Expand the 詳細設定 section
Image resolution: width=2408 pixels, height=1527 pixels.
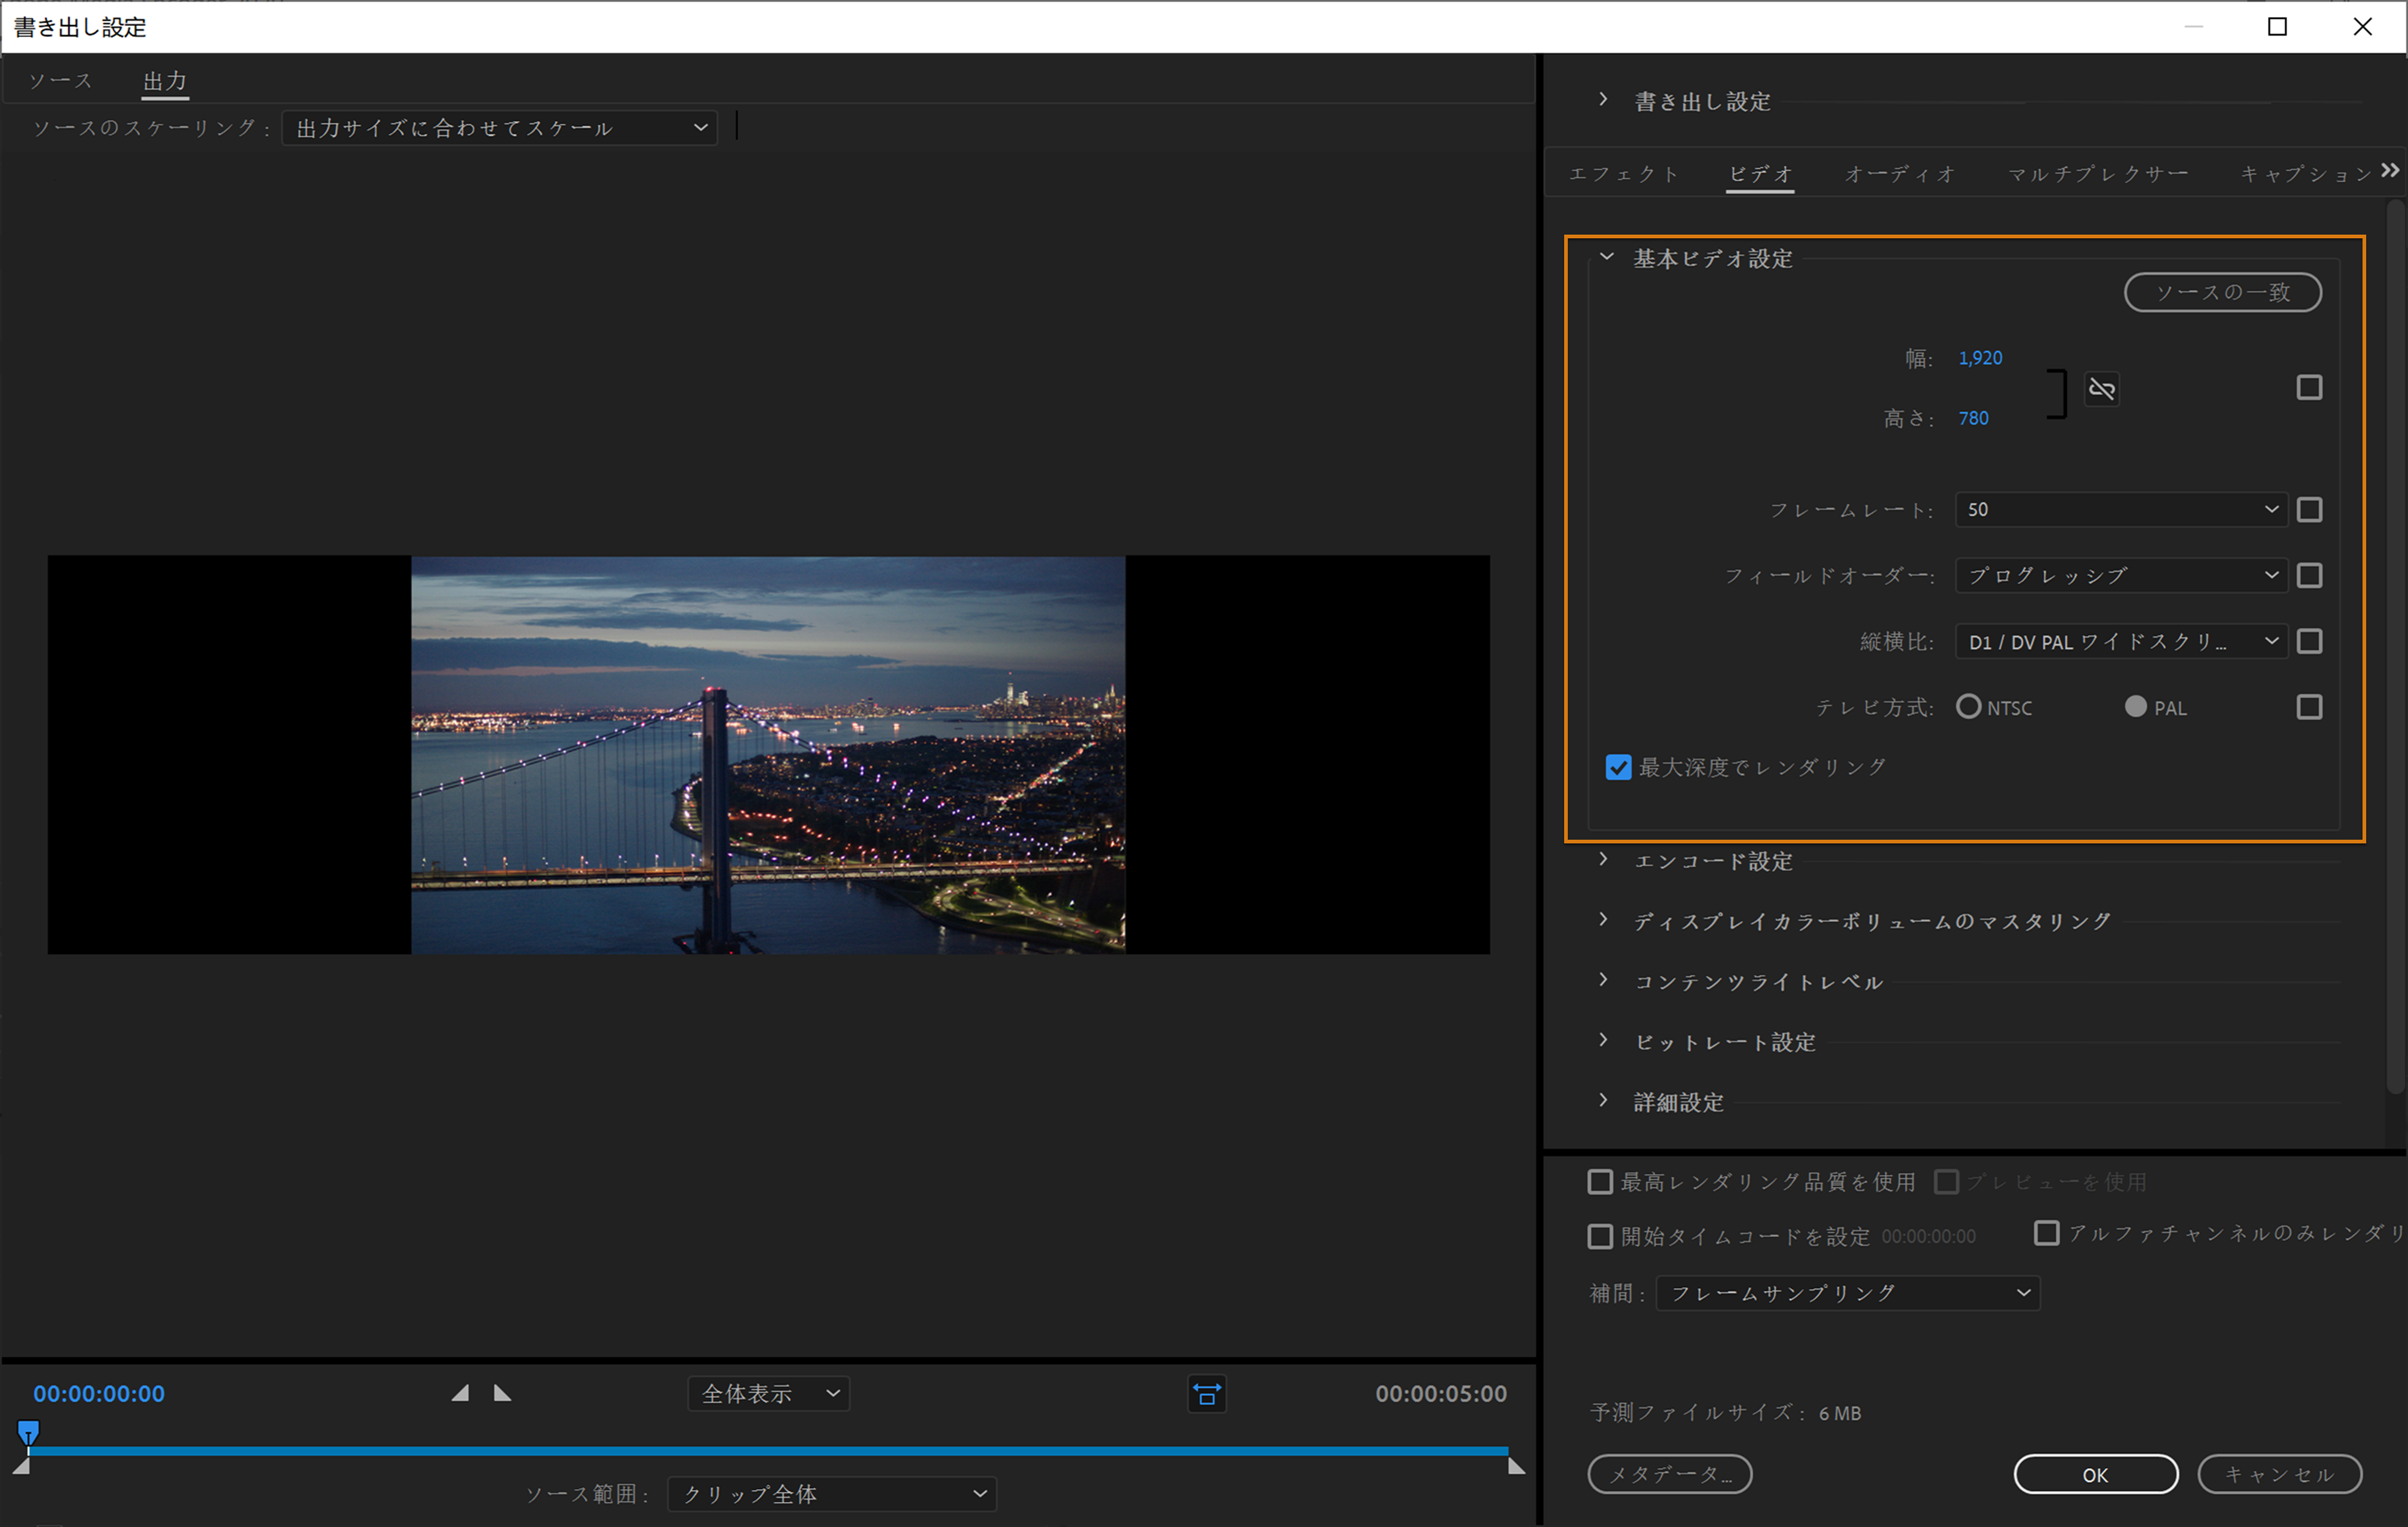click(x=1678, y=1101)
